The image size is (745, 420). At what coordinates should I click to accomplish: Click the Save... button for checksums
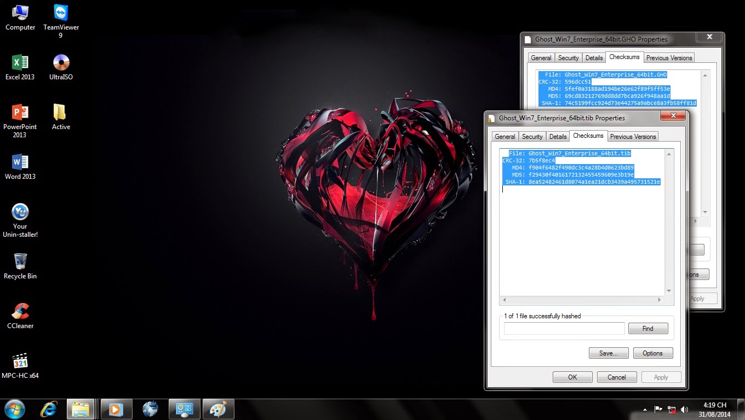[608, 353]
